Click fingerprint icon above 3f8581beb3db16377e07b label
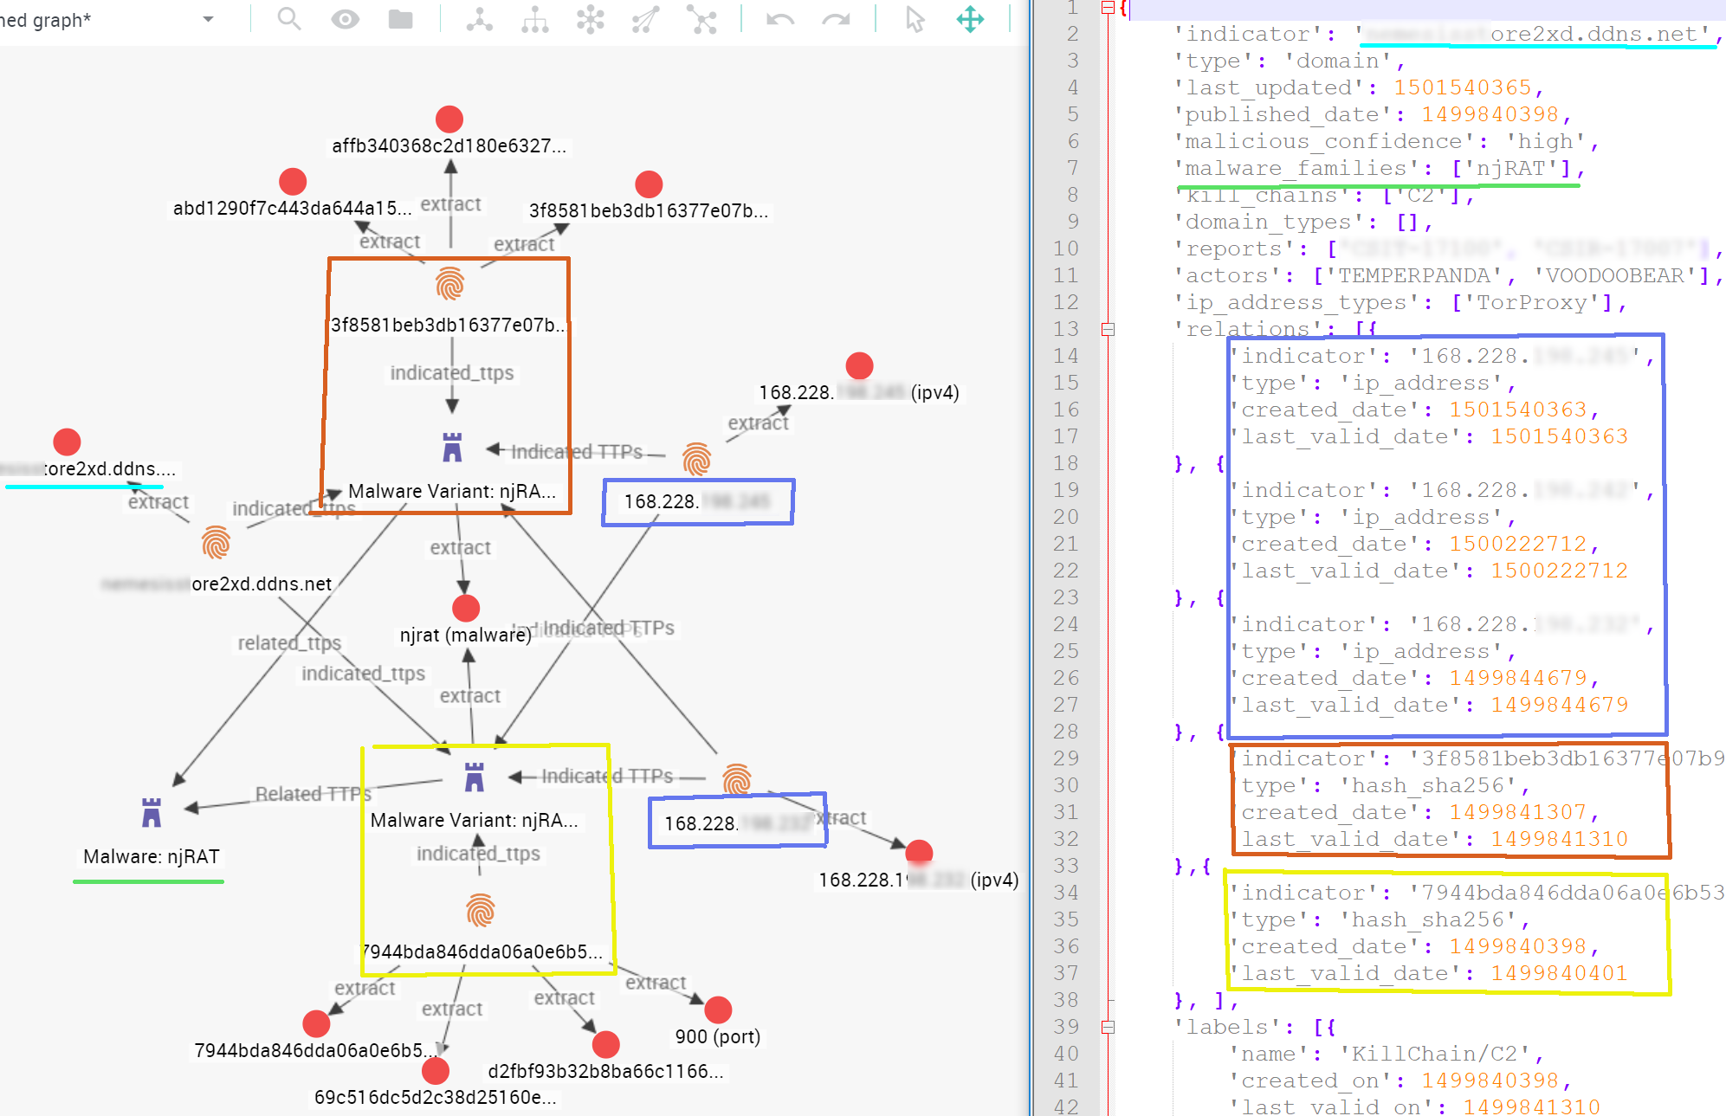The width and height of the screenshot is (1726, 1116). (449, 284)
